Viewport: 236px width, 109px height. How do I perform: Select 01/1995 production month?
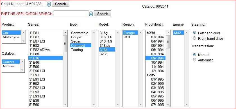[x=156, y=79]
